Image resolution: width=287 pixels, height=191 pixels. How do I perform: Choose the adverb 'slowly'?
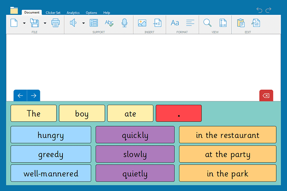[135, 154]
